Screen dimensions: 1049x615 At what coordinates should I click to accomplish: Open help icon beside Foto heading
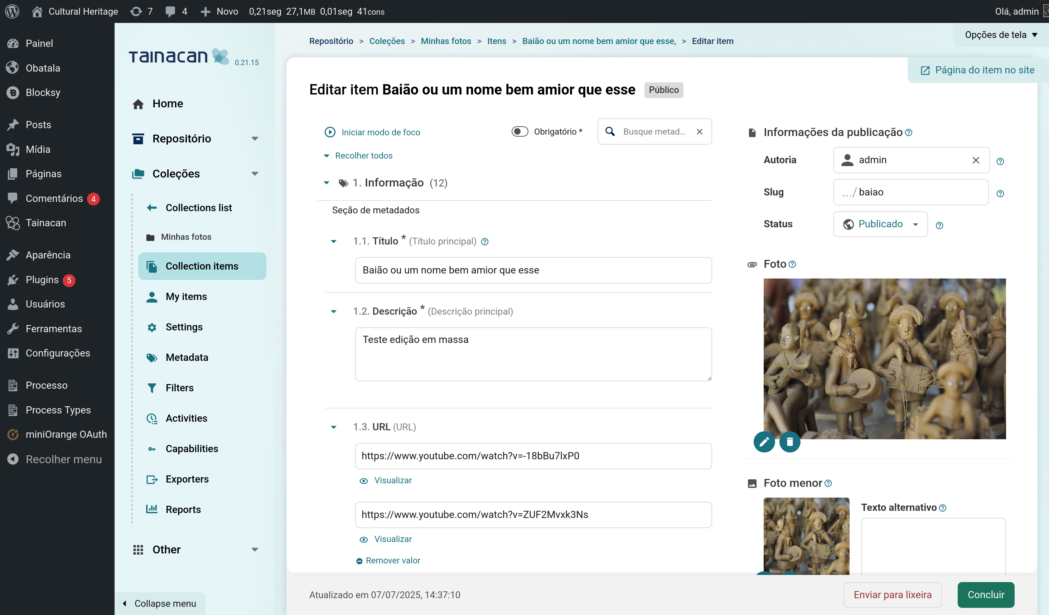[x=792, y=264]
